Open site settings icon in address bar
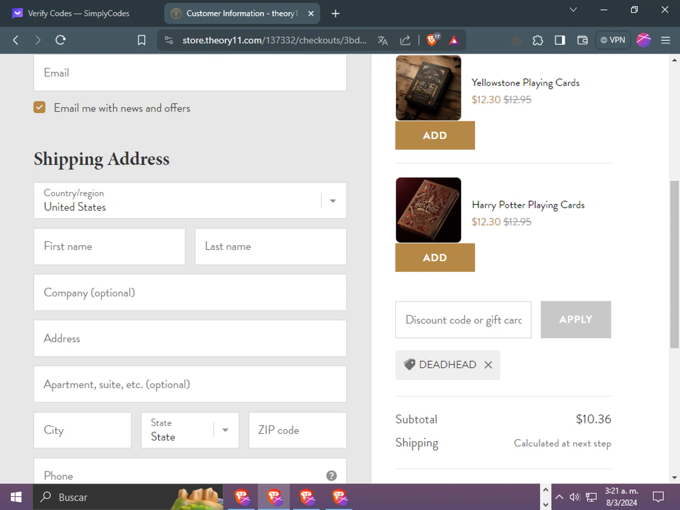Viewport: 680px width, 510px height. pyautogui.click(x=169, y=40)
